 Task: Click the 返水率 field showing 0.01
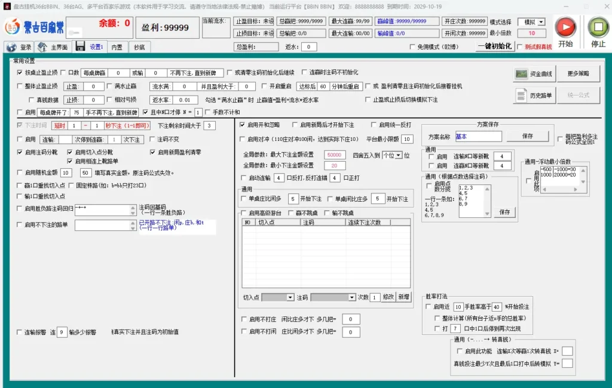(185, 100)
